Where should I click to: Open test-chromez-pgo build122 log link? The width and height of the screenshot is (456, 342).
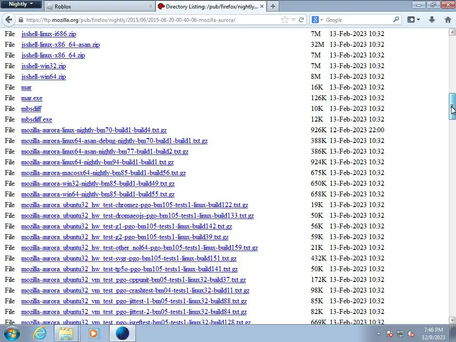134,205
